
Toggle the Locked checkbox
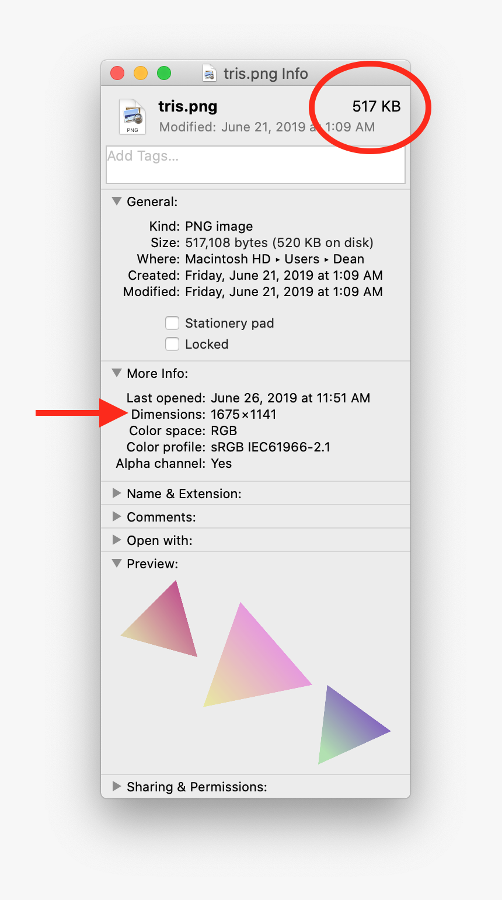coord(172,344)
